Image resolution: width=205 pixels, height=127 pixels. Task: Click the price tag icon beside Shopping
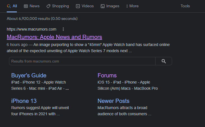point(48,6)
